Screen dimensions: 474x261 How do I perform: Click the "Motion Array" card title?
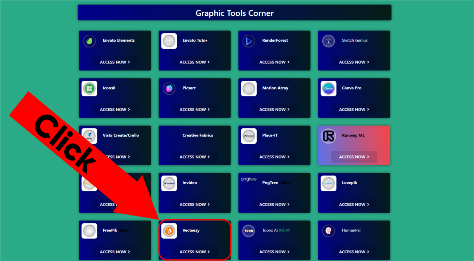pos(275,88)
